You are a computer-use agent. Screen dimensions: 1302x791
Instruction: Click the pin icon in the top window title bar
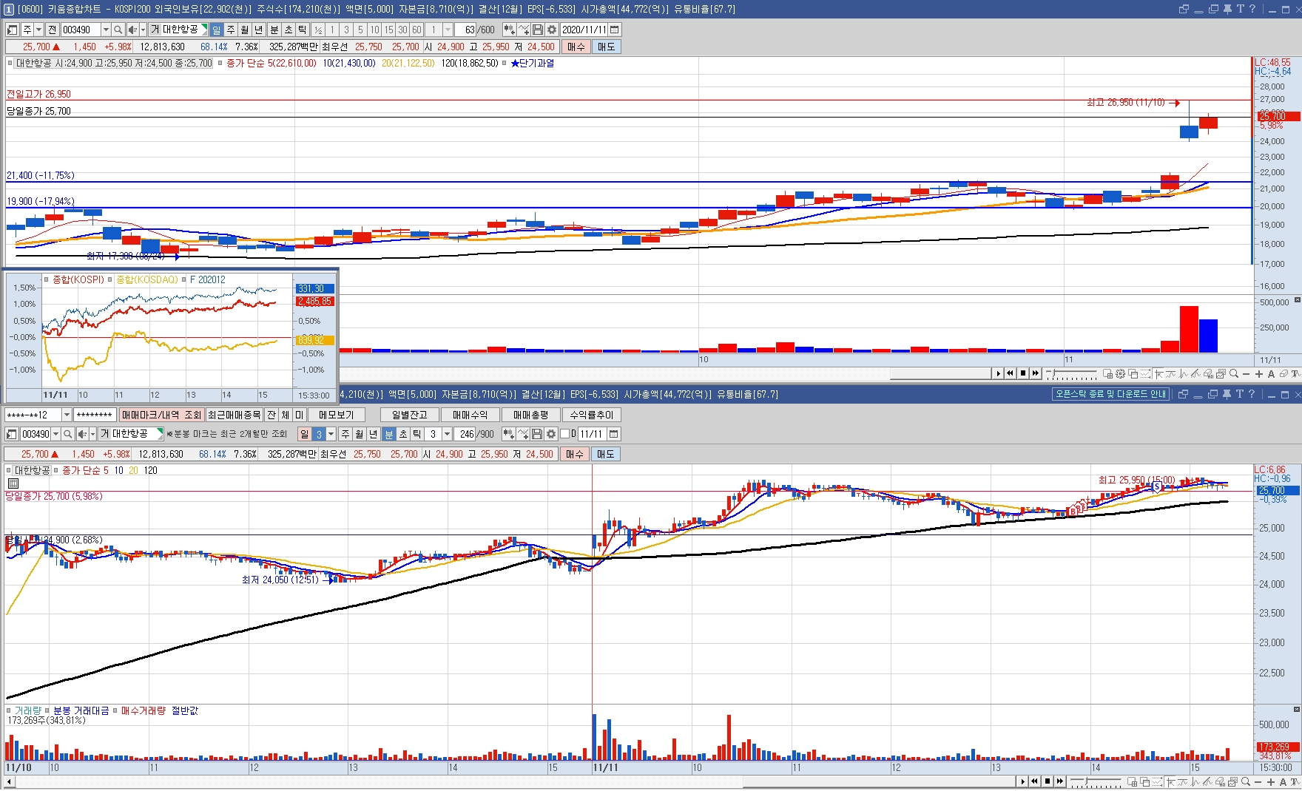tap(1227, 9)
